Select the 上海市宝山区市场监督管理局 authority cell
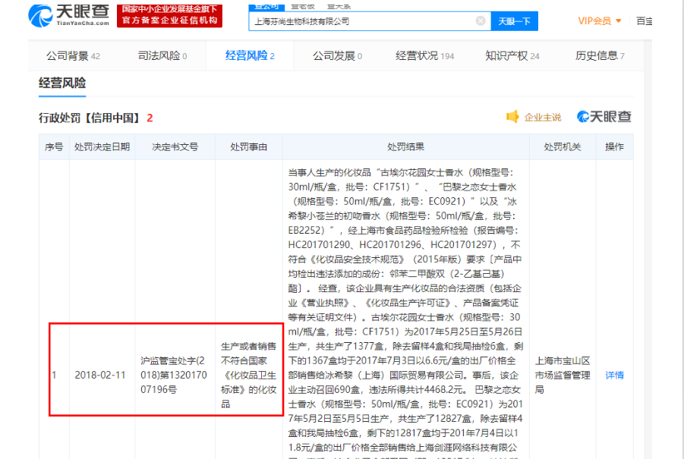The width and height of the screenshot is (684, 459). [x=563, y=376]
